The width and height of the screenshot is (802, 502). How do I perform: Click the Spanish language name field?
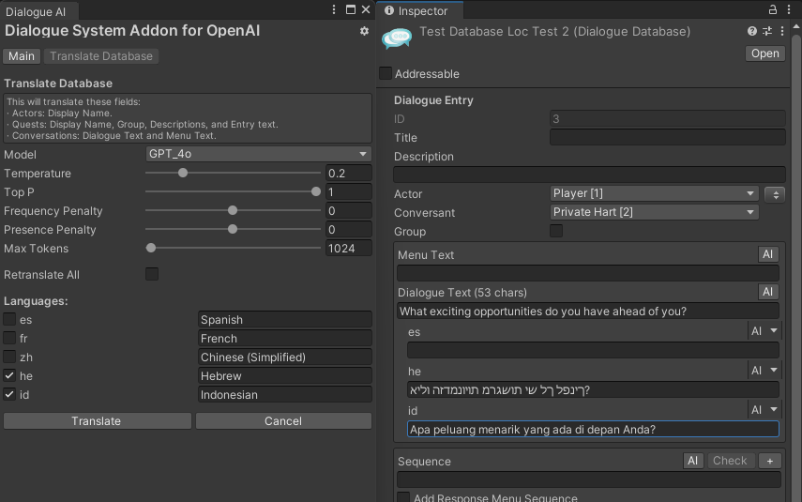coord(285,319)
